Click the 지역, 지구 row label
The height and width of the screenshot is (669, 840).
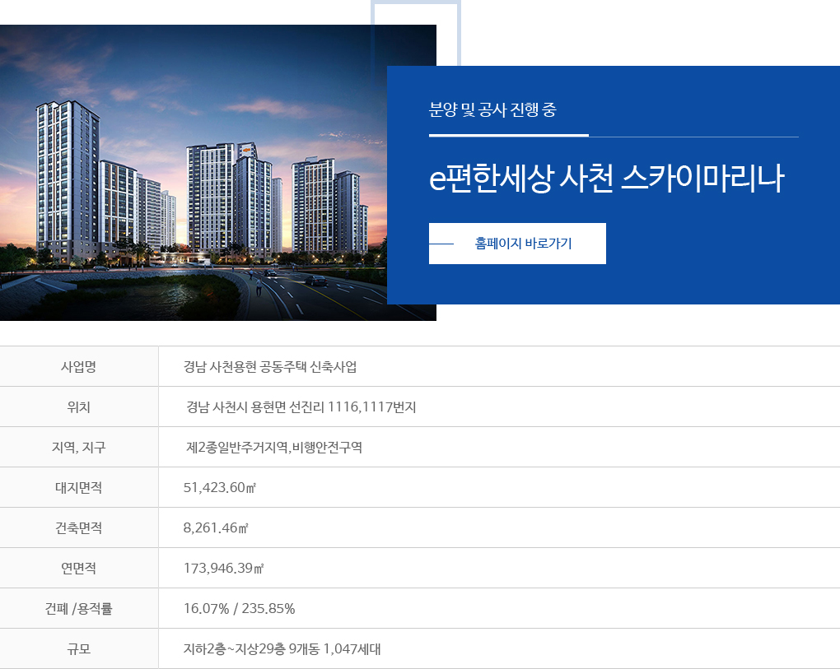(79, 448)
